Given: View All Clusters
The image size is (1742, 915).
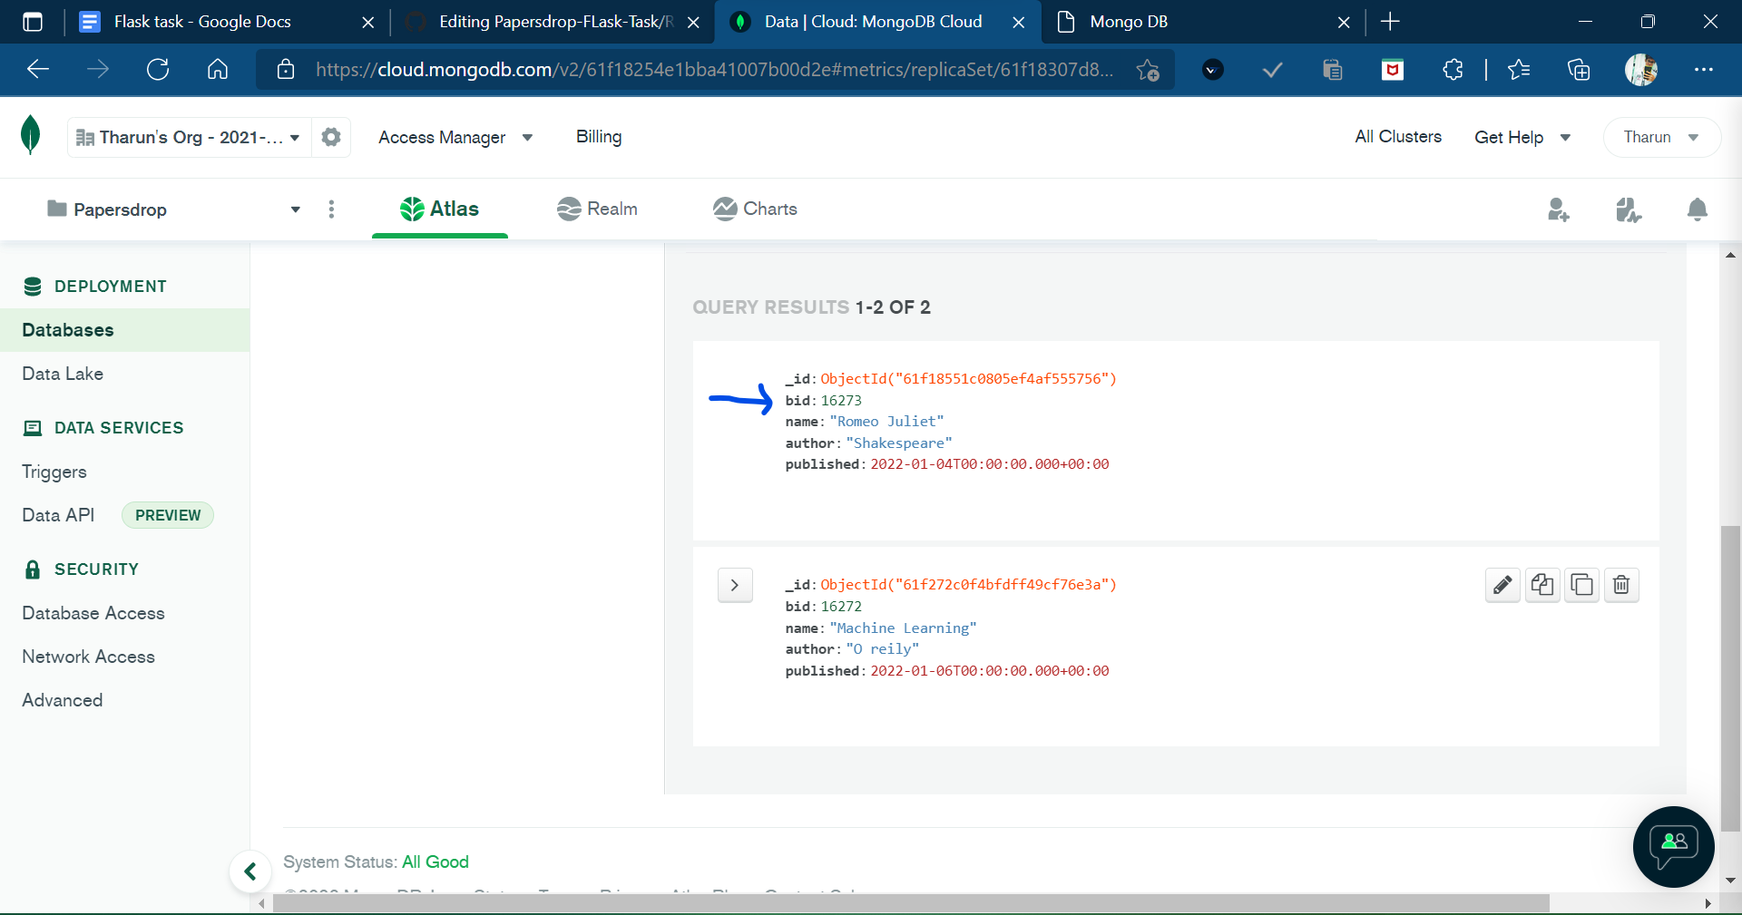Looking at the screenshot, I should coord(1397,136).
